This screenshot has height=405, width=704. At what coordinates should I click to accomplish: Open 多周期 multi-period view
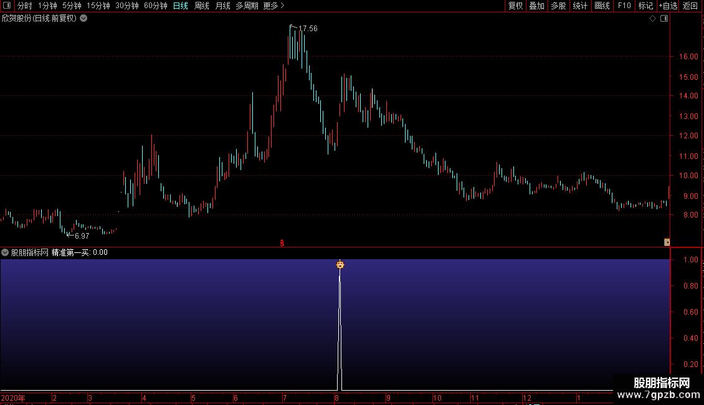(x=247, y=6)
